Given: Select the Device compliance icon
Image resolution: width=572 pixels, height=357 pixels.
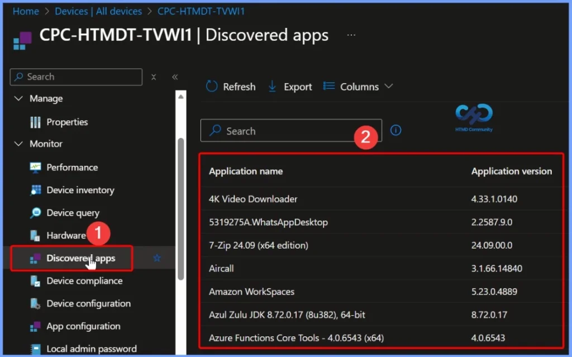Looking at the screenshot, I should pyautogui.click(x=35, y=281).
